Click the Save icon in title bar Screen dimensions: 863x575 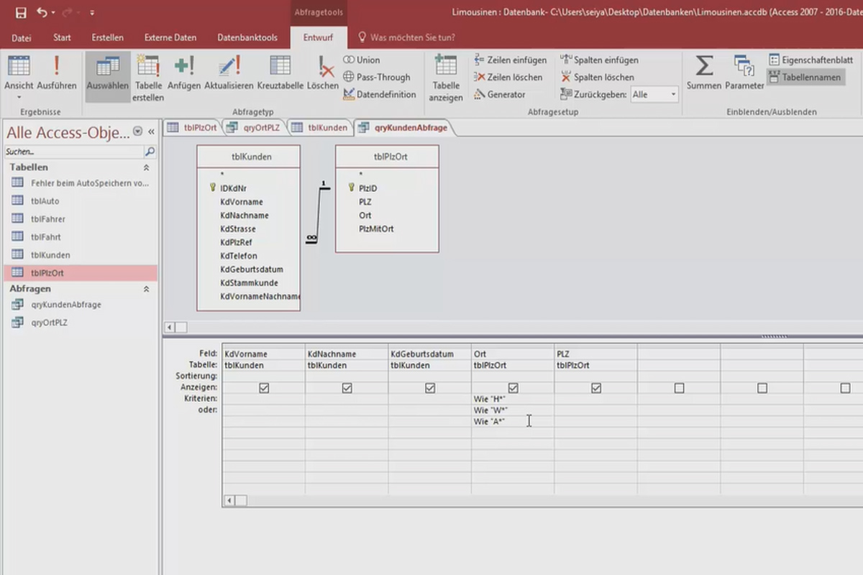[20, 12]
